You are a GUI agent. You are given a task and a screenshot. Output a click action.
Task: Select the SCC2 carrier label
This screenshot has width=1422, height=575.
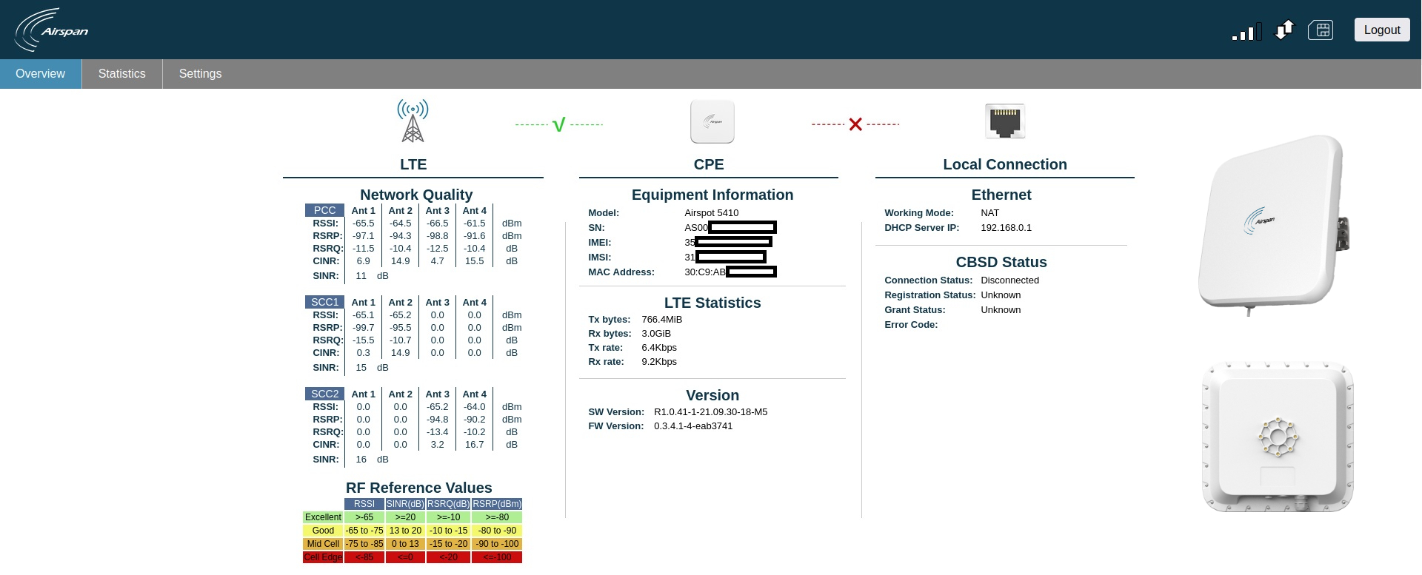(324, 394)
